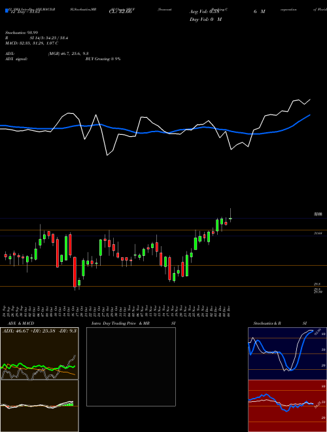Click the 'ADX & MACD' panel title
The height and width of the screenshot is (432, 327).
[x=21, y=323]
